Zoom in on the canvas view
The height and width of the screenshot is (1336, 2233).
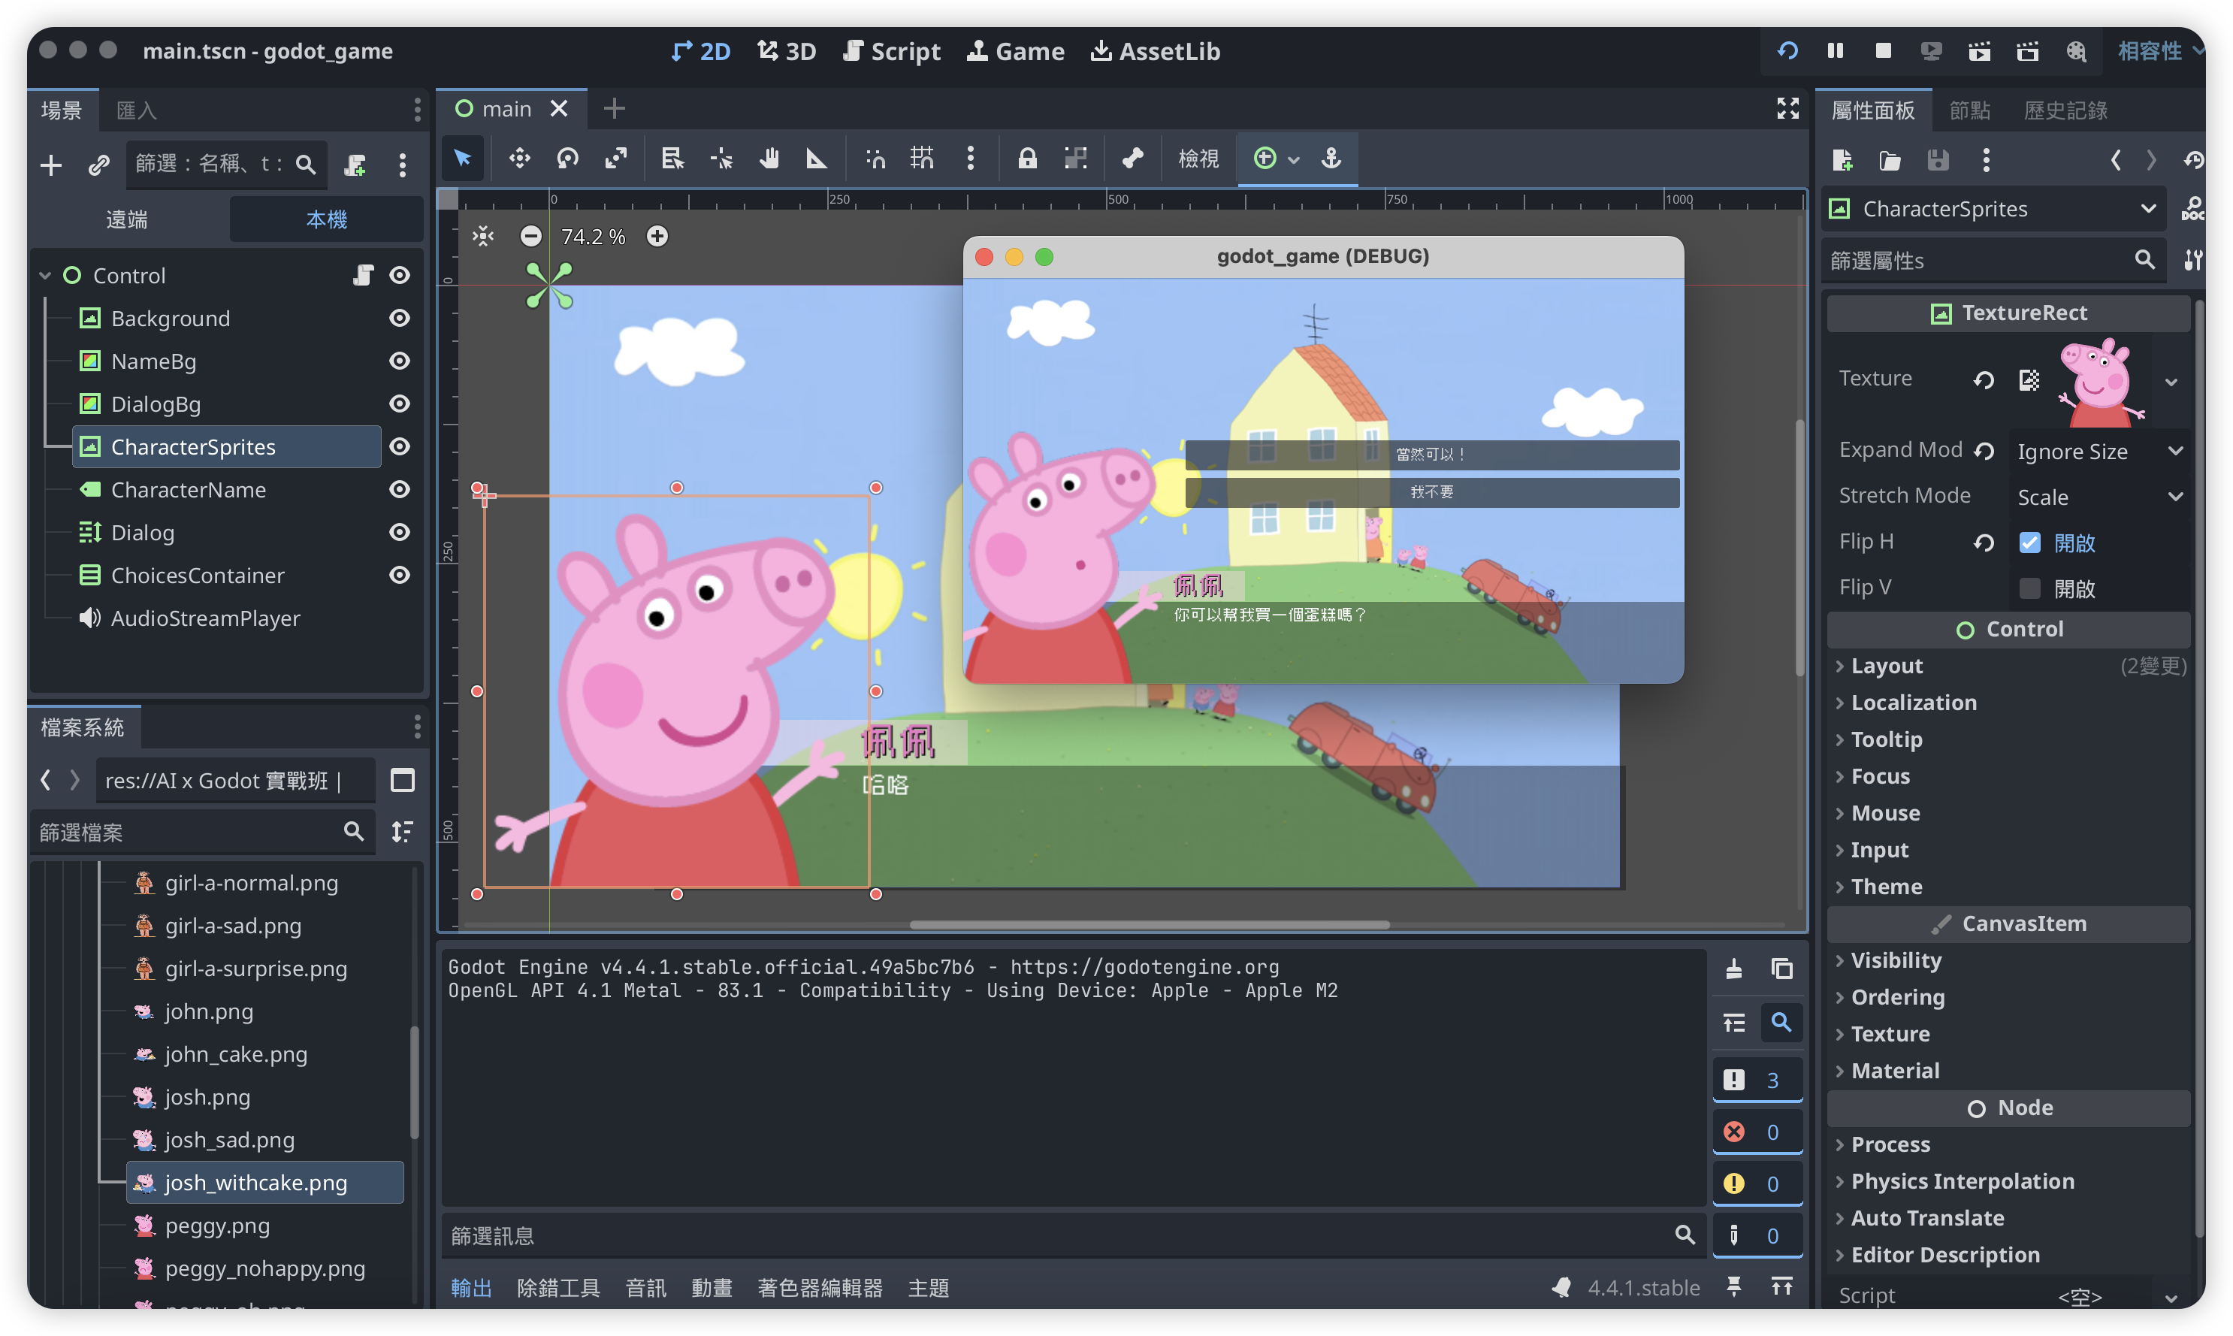click(658, 237)
